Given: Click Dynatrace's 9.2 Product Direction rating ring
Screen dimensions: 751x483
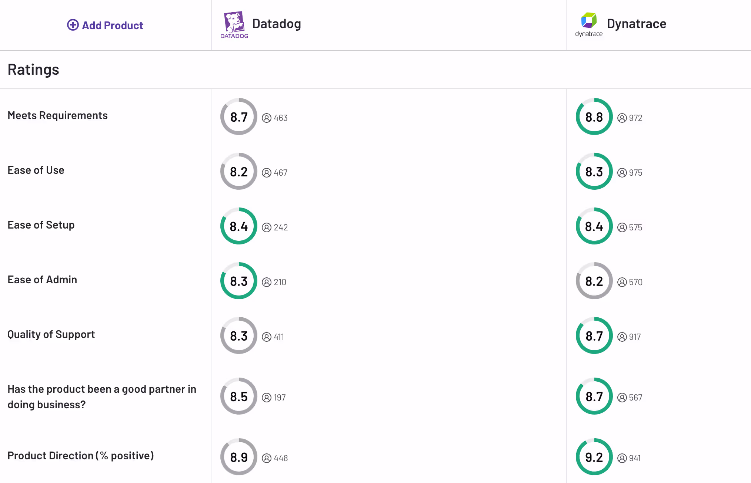Looking at the screenshot, I should (x=594, y=457).
